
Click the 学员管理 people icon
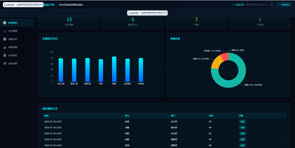(x=5, y=31)
